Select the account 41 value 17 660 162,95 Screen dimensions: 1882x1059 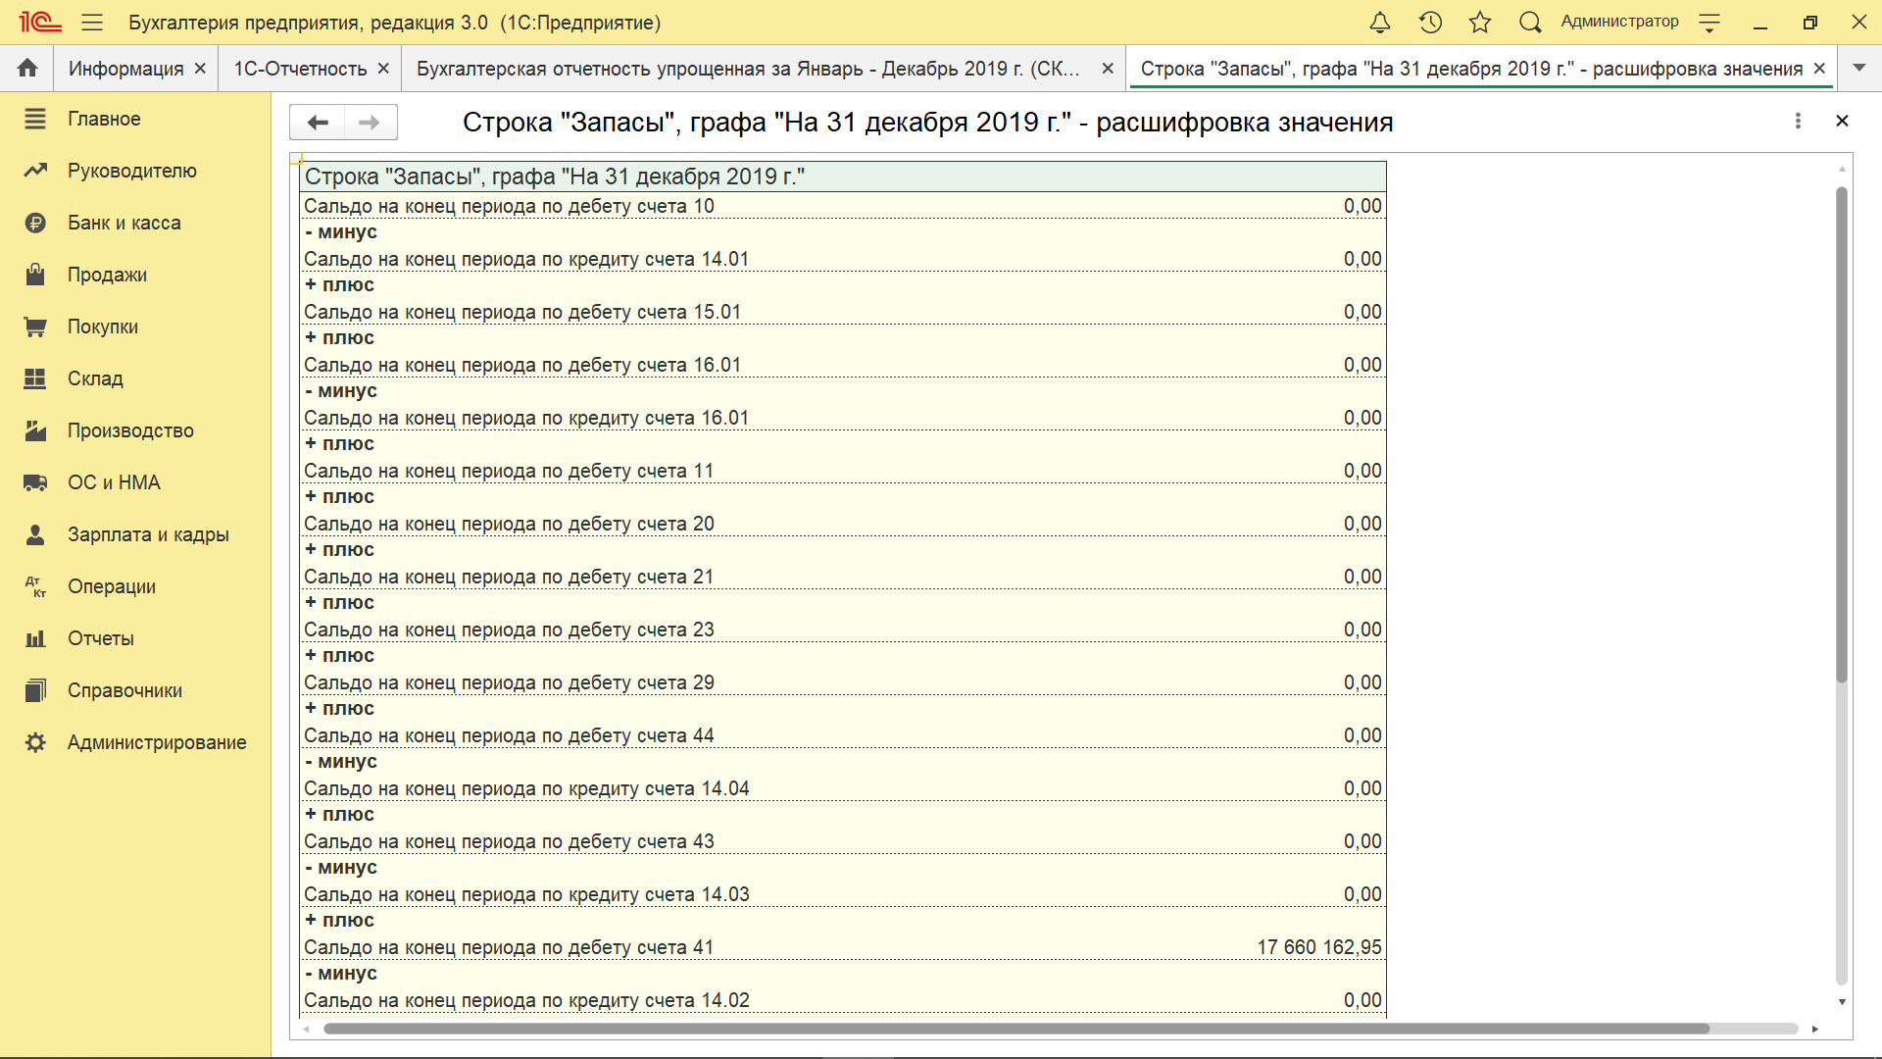pos(1318,947)
